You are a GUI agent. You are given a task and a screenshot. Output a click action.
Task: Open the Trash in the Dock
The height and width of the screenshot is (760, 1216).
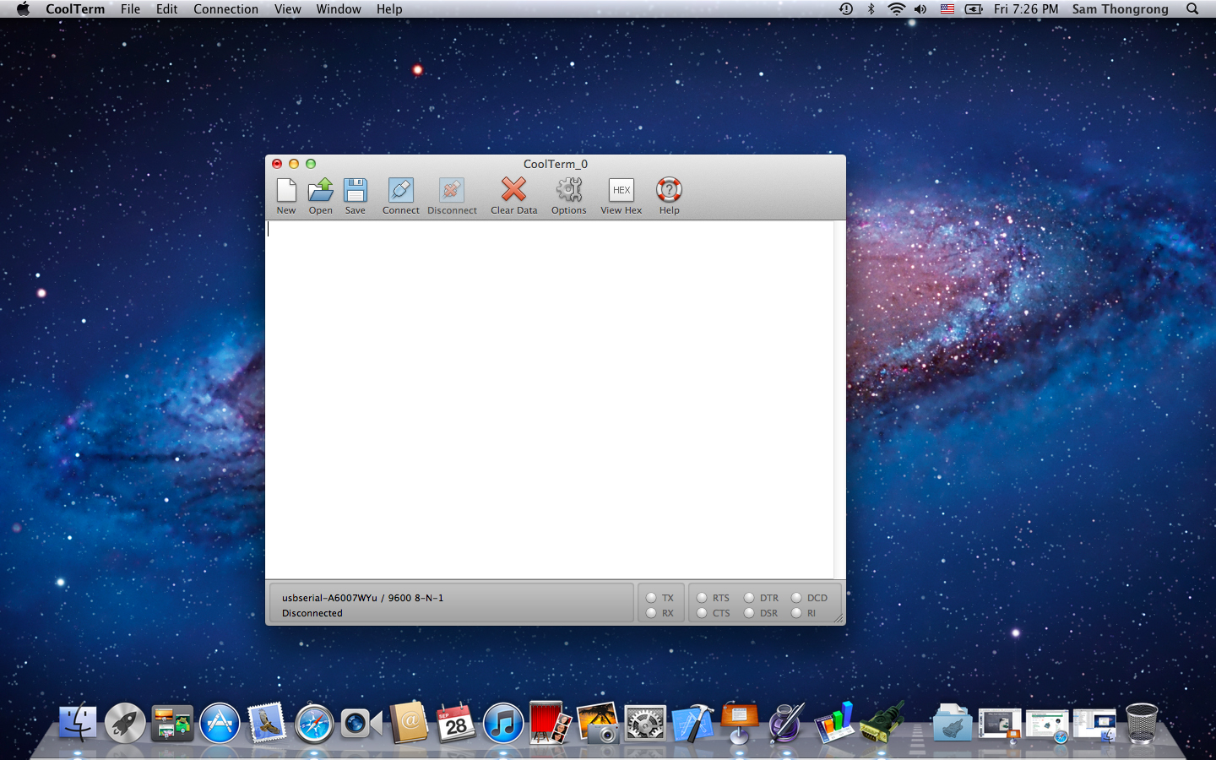pyautogui.click(x=1142, y=724)
